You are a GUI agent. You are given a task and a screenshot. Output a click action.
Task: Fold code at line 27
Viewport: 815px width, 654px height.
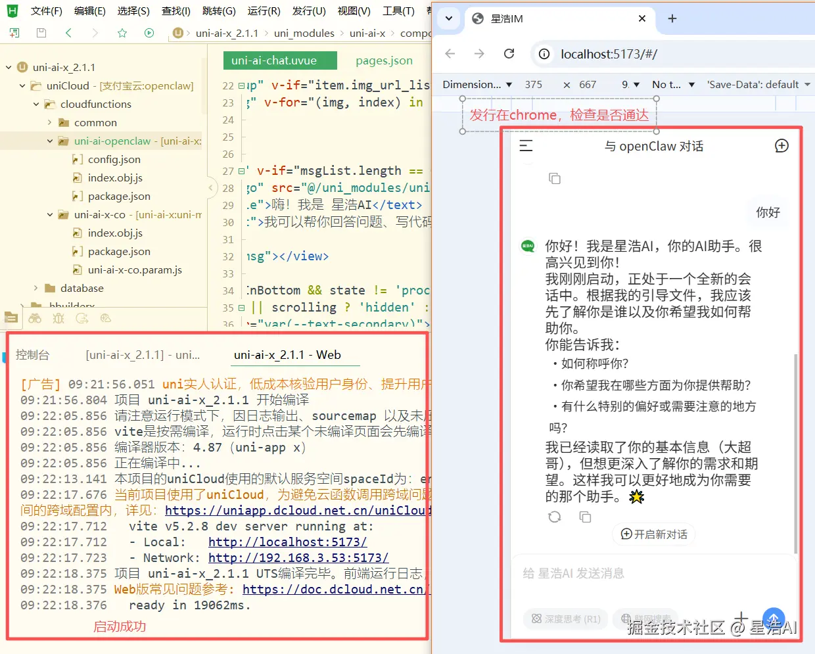point(241,171)
